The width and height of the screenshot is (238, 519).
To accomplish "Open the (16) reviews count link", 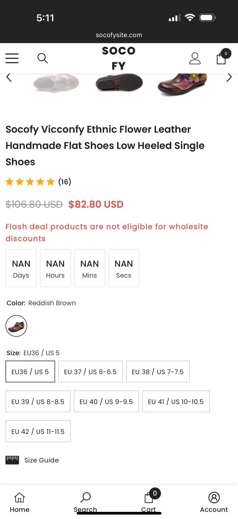I will coord(65,182).
